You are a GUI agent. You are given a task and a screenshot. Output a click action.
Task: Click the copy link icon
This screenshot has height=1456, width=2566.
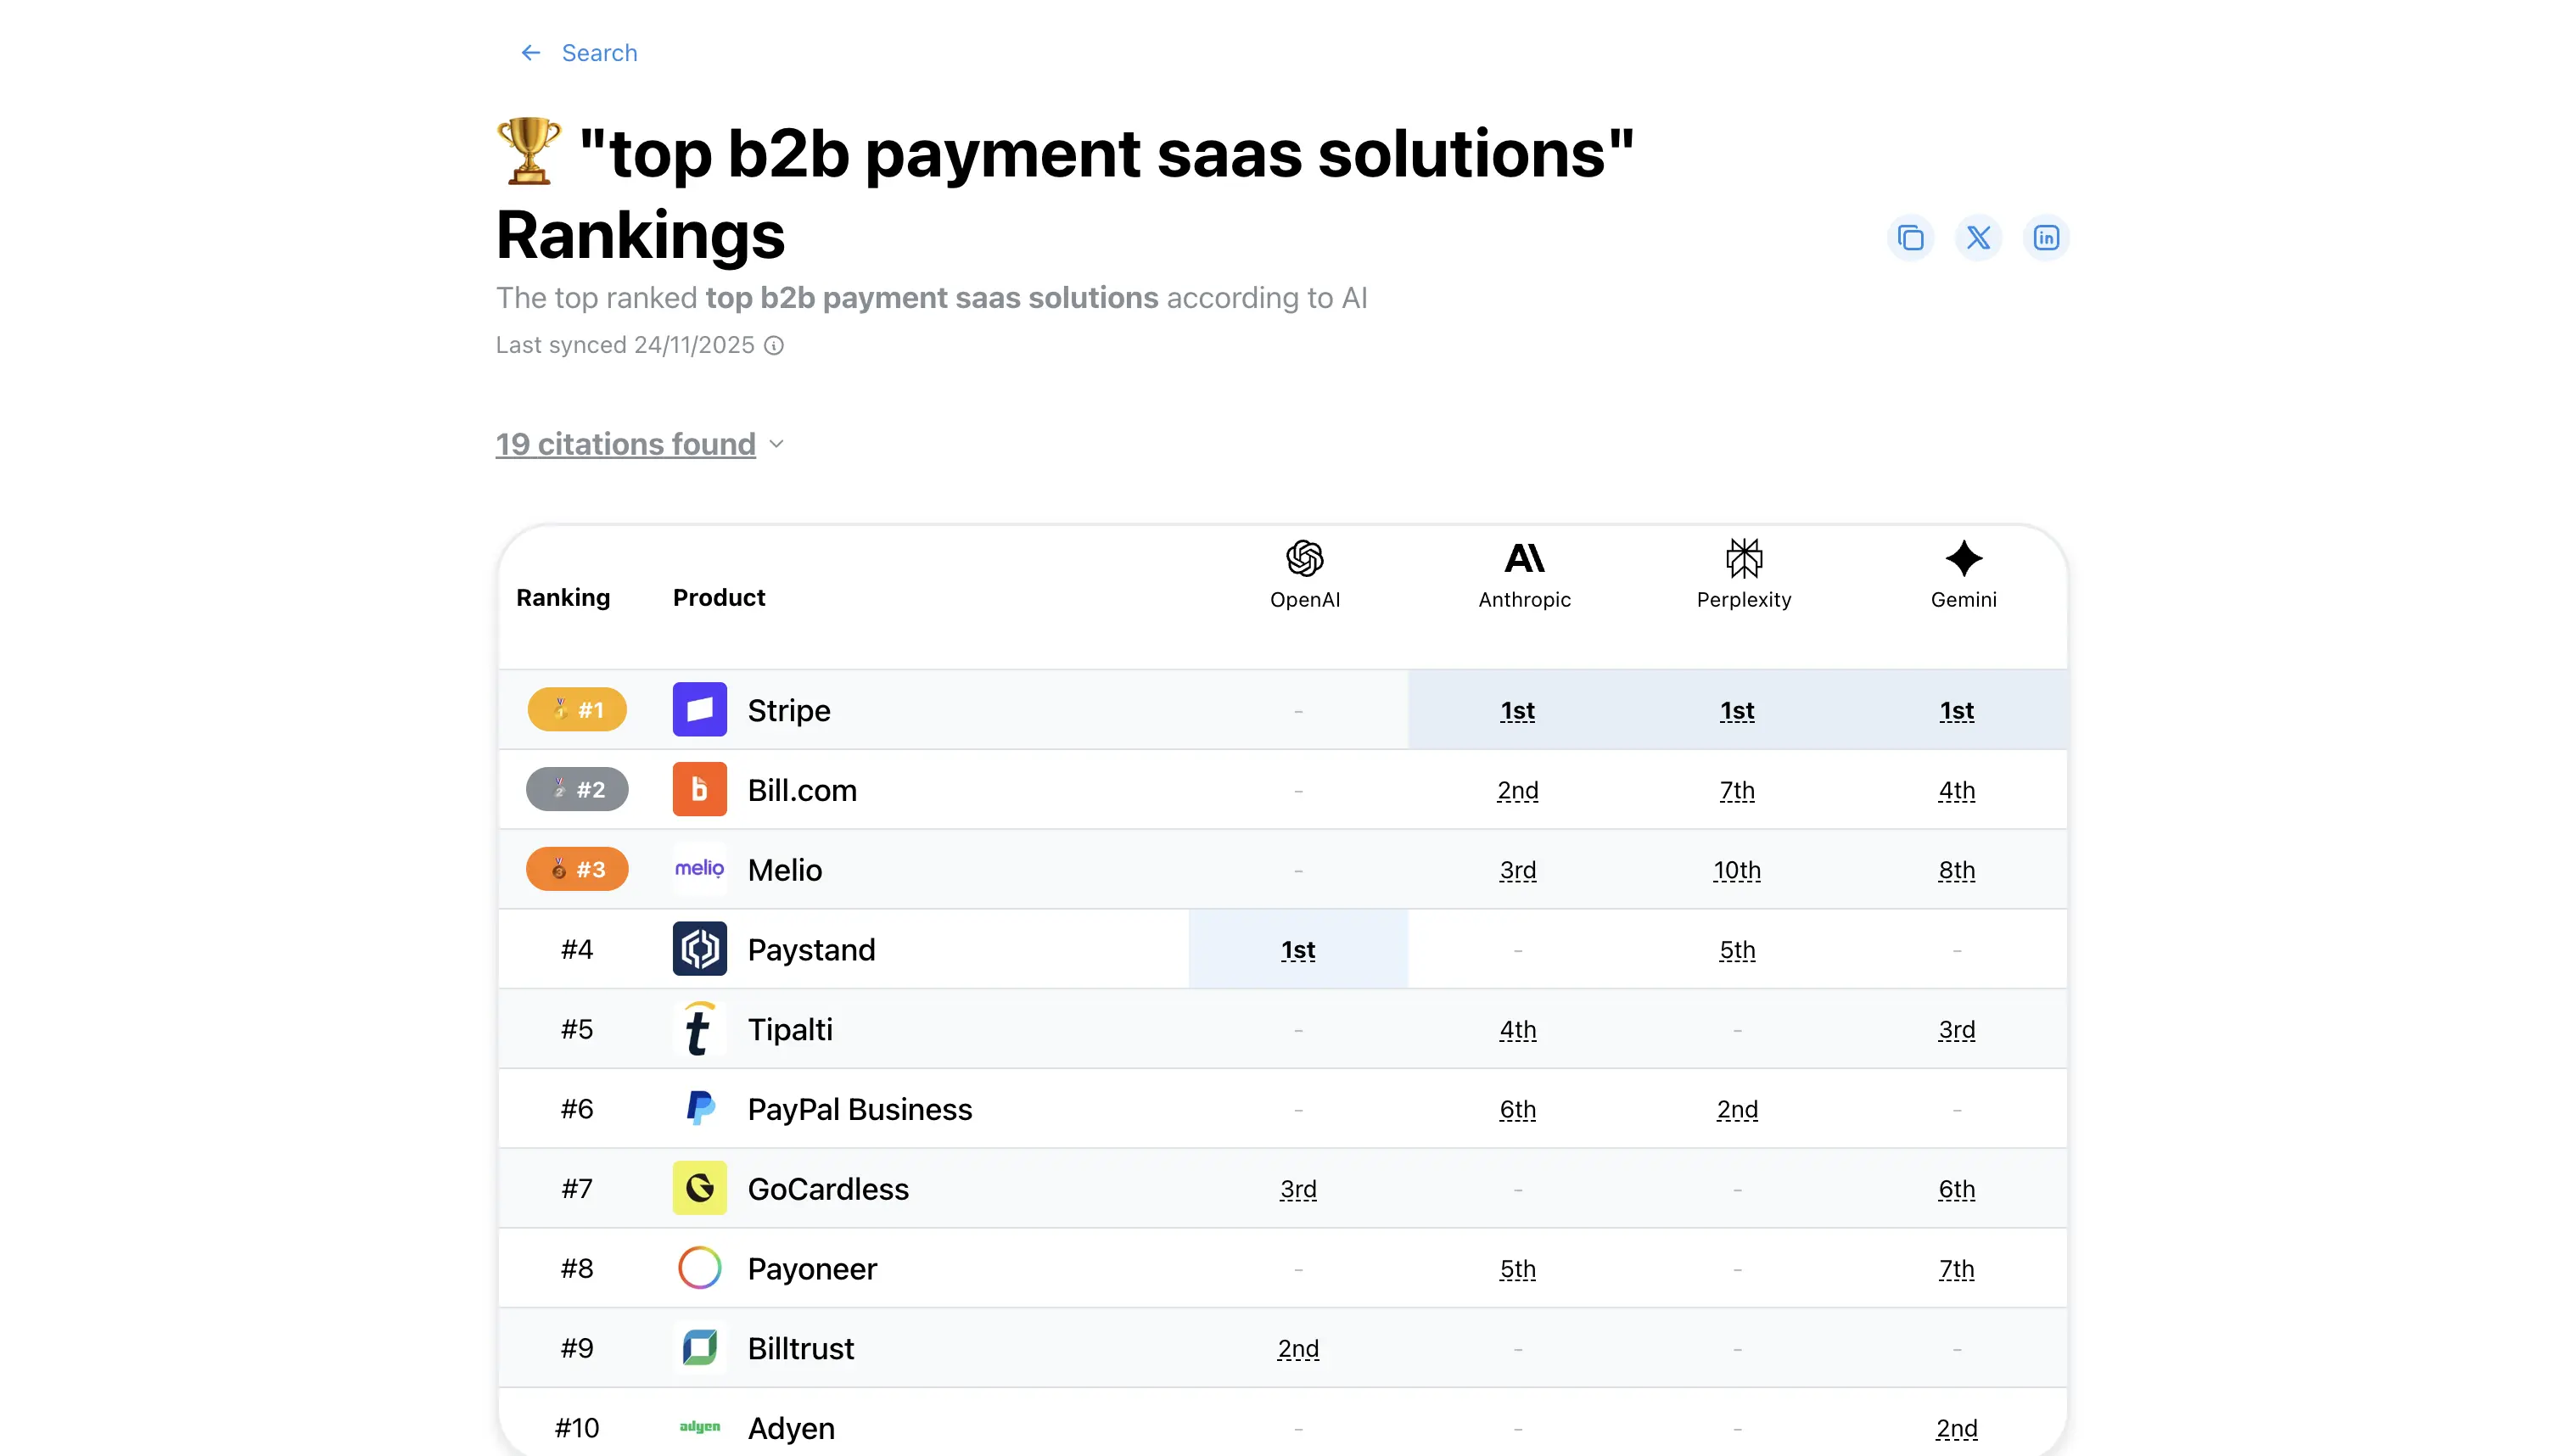1910,238
